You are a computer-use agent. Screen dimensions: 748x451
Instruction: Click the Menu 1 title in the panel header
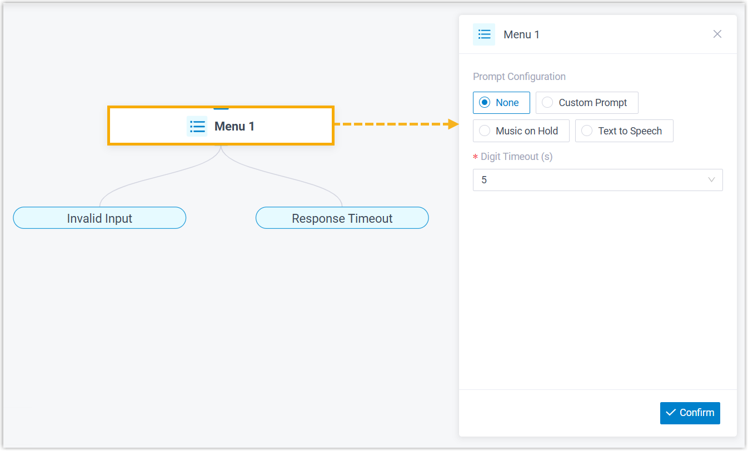(521, 34)
